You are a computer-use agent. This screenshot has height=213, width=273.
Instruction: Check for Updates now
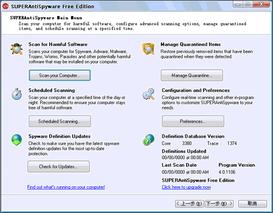[x=59, y=166]
